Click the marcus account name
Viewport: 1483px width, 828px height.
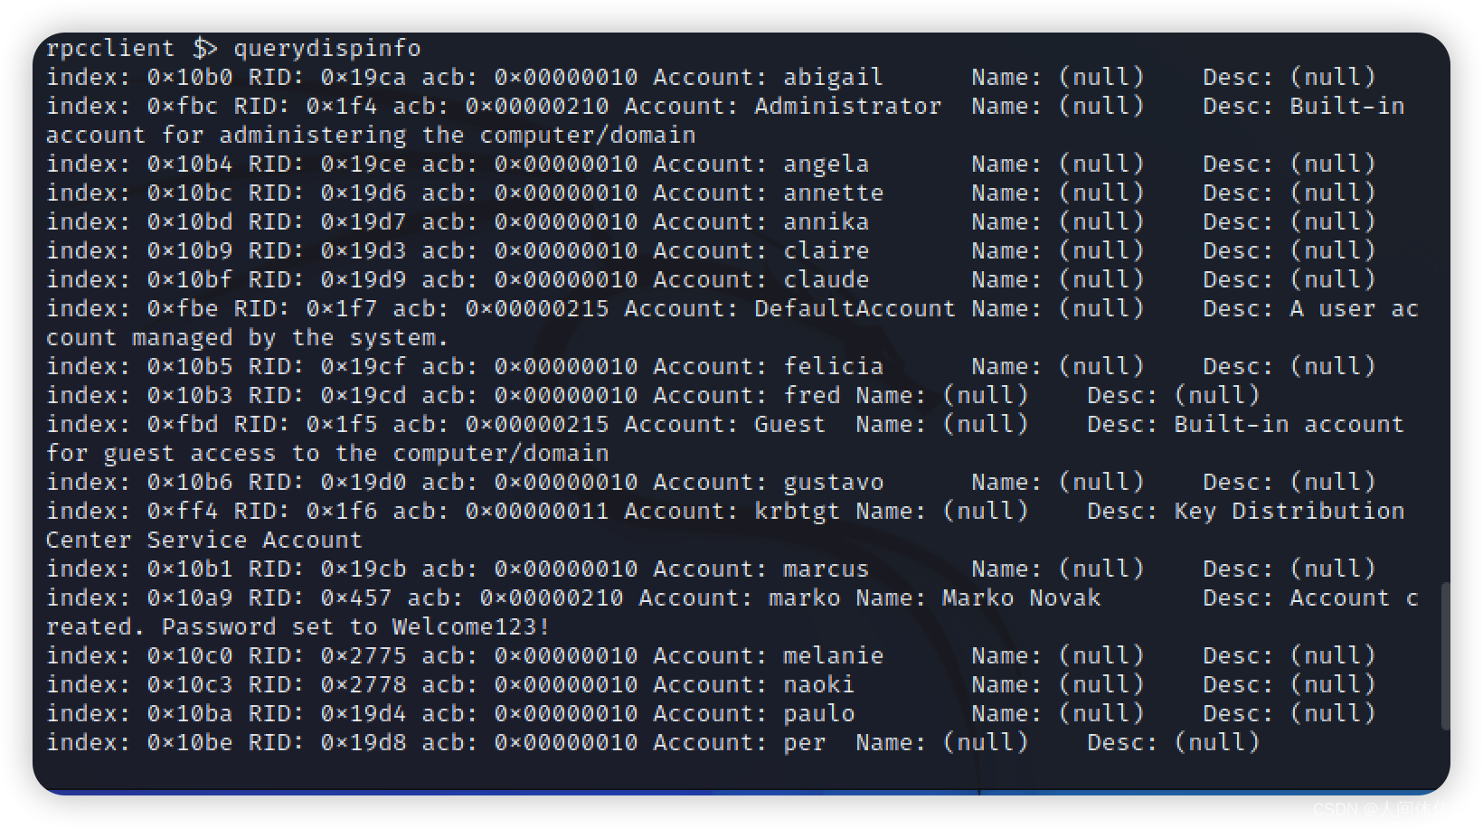pos(826,569)
